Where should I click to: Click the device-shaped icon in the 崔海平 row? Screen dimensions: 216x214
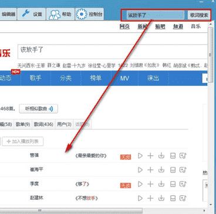pos(173,170)
